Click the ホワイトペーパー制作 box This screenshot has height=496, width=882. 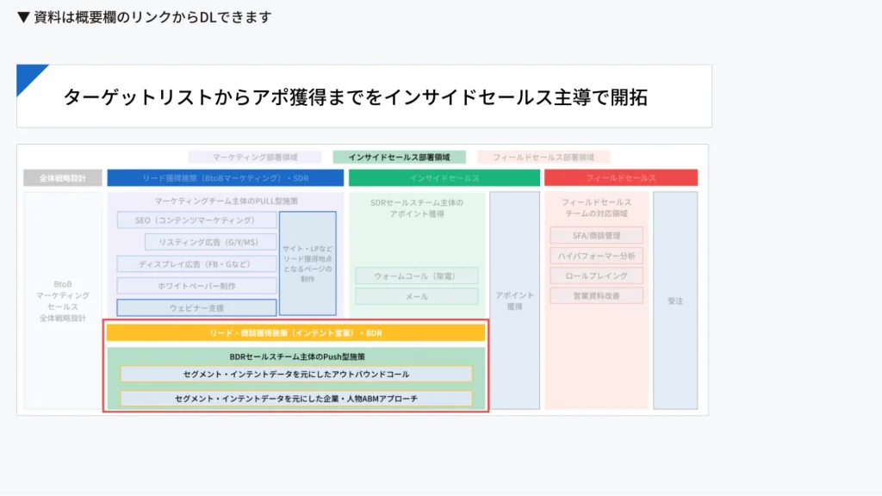point(196,286)
